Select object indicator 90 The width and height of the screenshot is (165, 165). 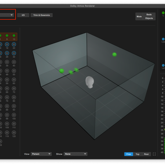coord(14,106)
